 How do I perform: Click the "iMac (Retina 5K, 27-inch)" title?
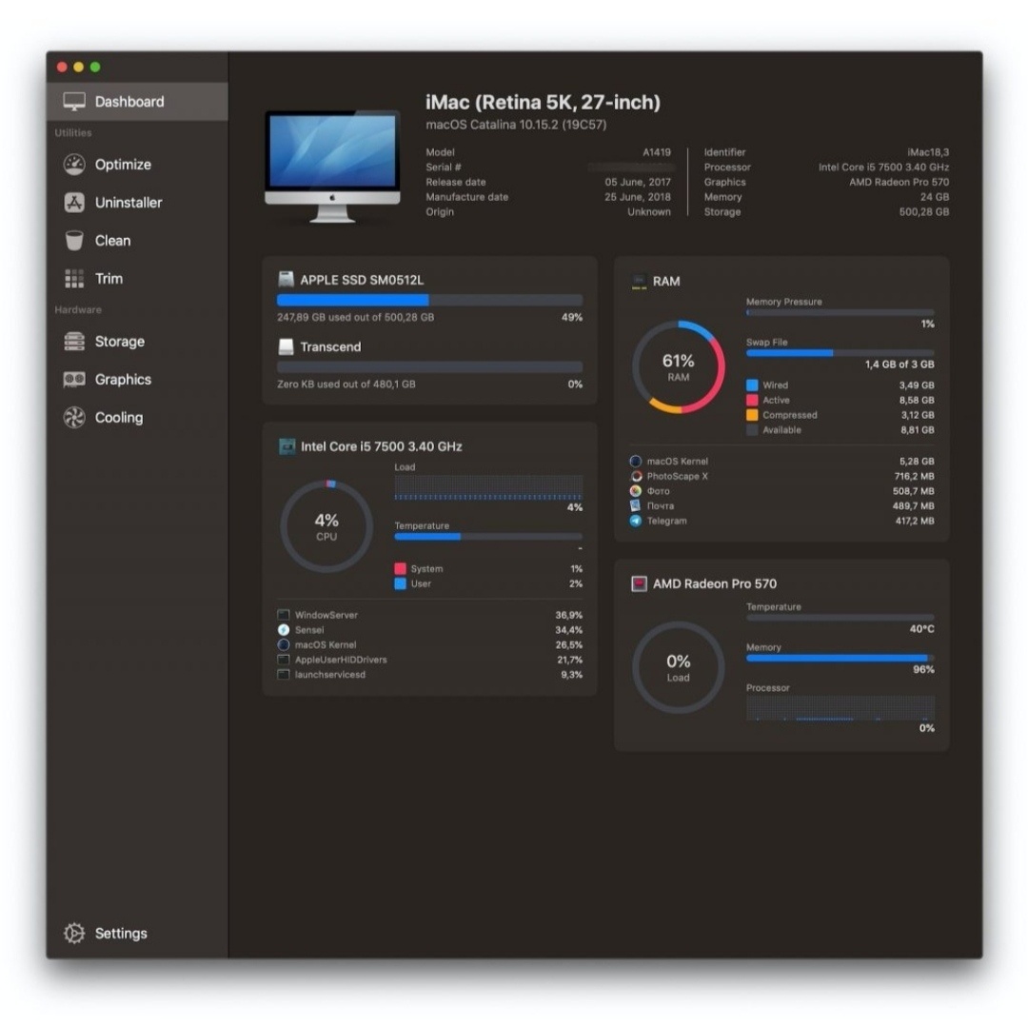pos(543,102)
